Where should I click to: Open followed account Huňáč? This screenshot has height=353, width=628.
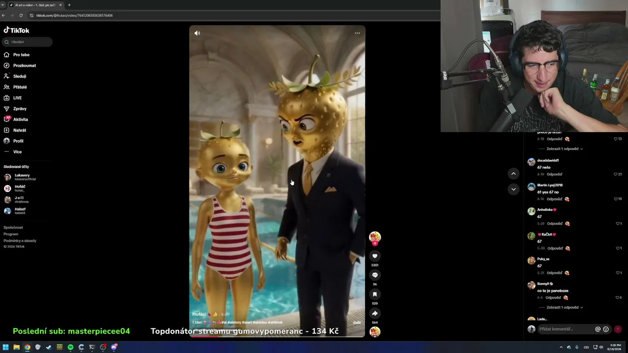(15, 188)
